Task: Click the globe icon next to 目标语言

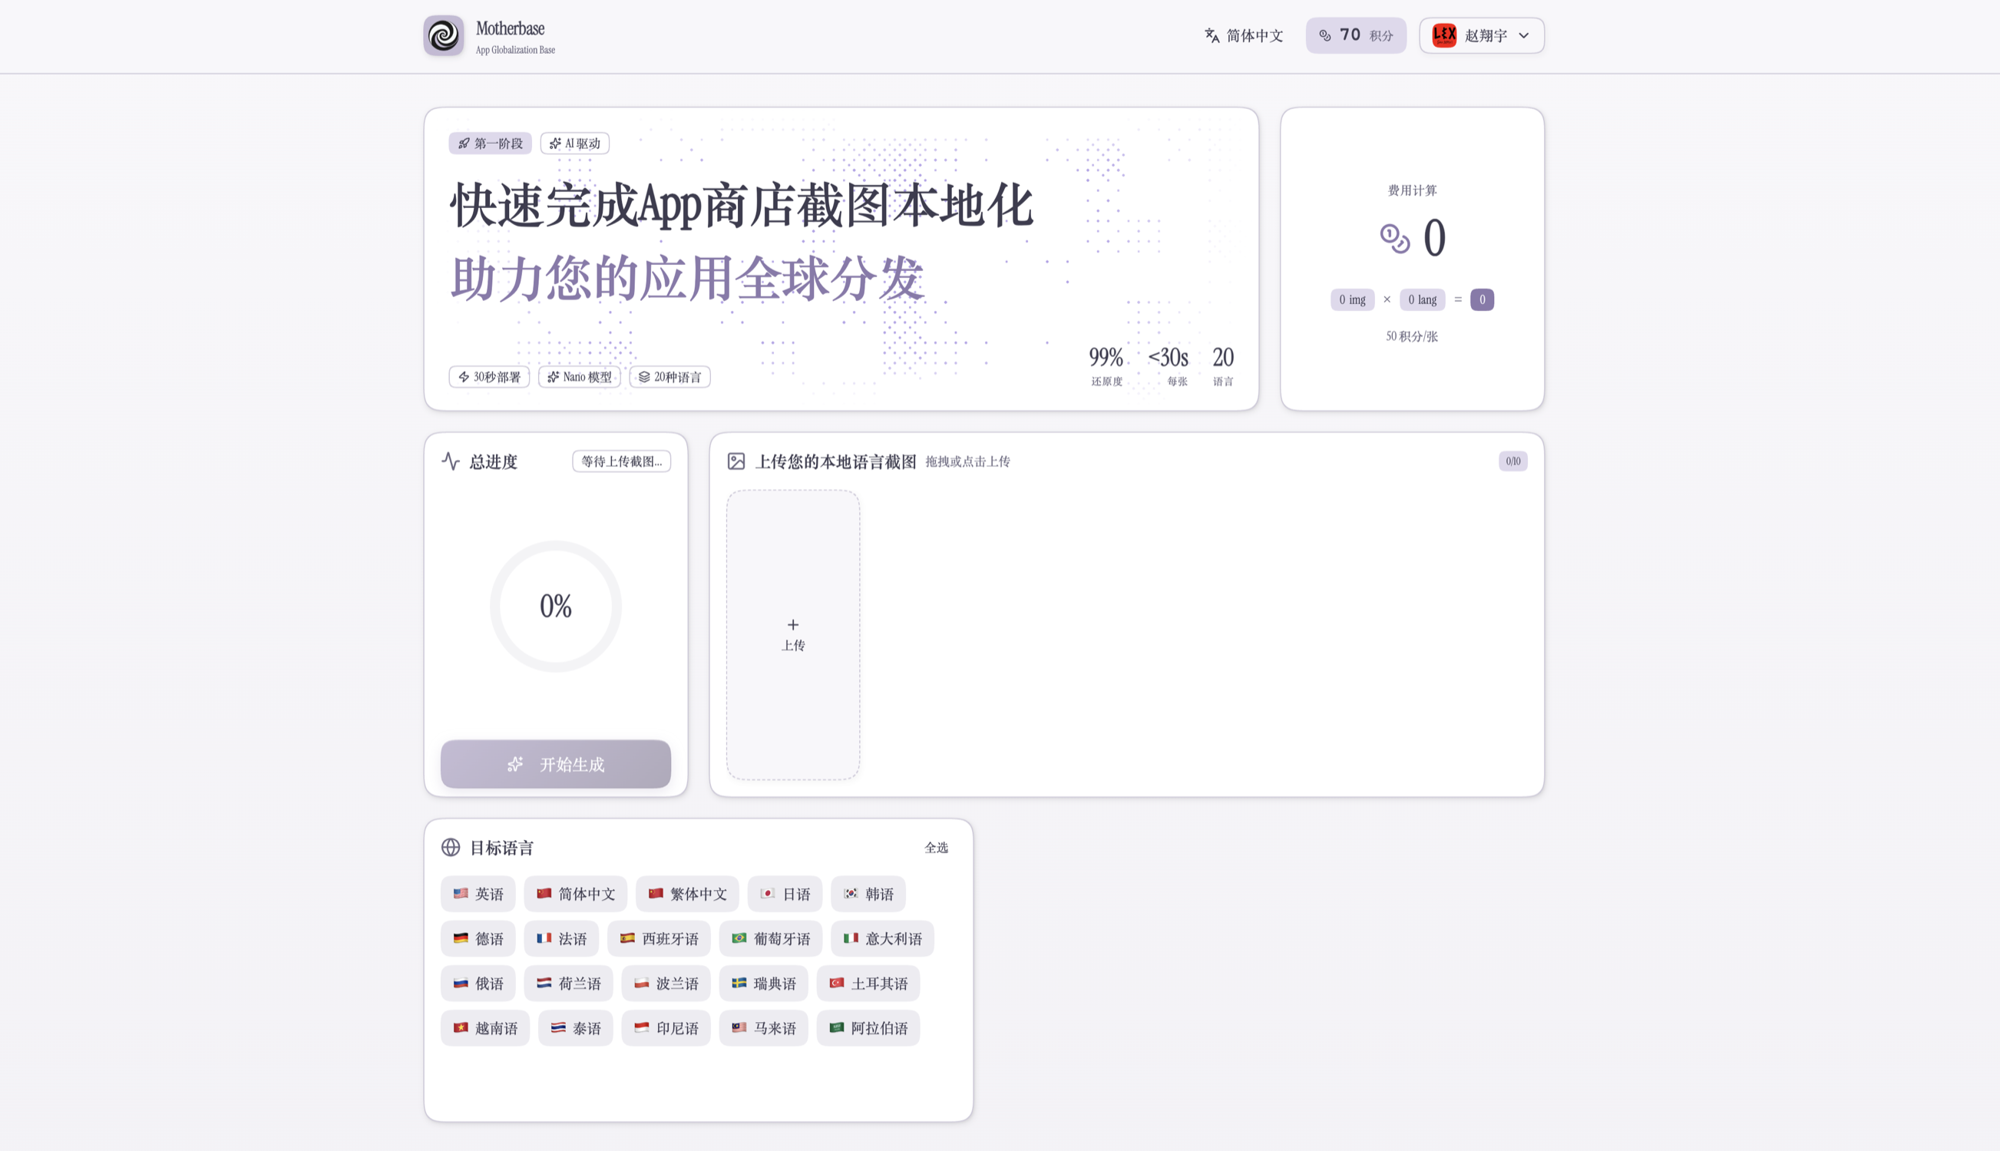Action: pyautogui.click(x=451, y=848)
